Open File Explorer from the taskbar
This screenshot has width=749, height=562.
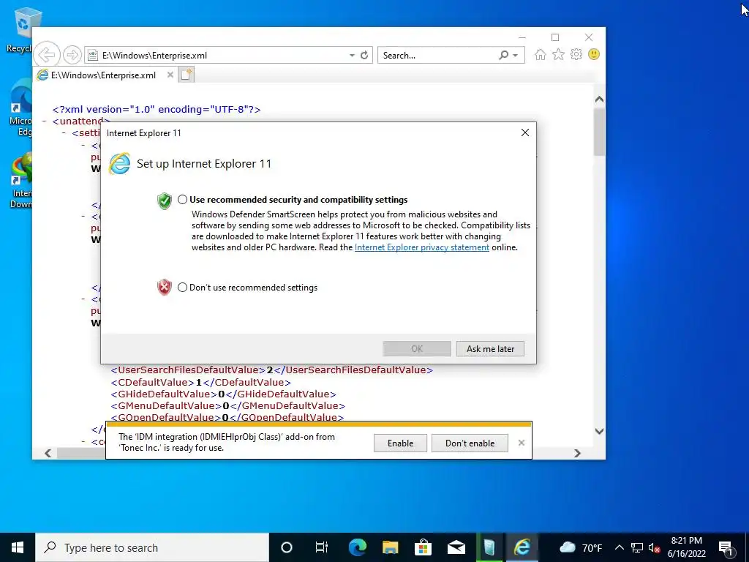click(x=391, y=547)
